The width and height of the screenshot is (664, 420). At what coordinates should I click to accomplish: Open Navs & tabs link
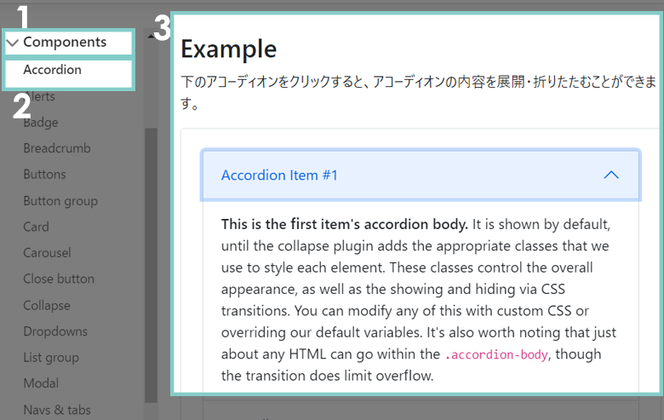coord(57,410)
